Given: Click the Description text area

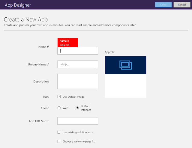Looking at the screenshot, I should [x=78, y=81].
